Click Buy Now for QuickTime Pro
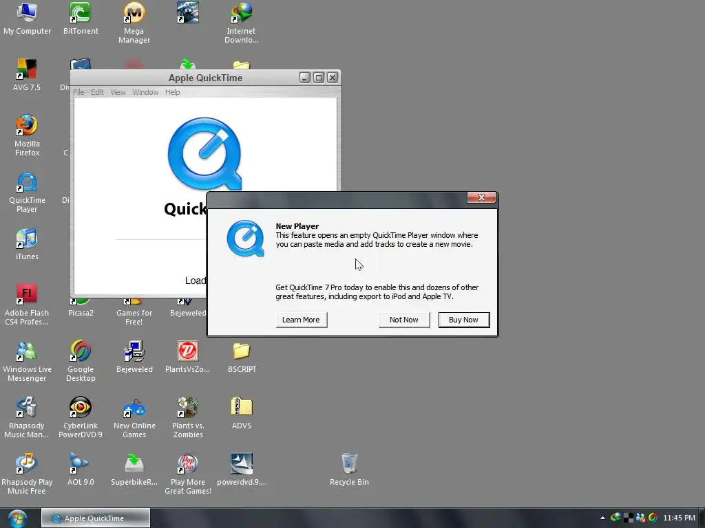The width and height of the screenshot is (705, 528). coord(464,320)
